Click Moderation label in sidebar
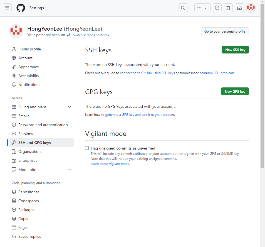 pos(28,170)
